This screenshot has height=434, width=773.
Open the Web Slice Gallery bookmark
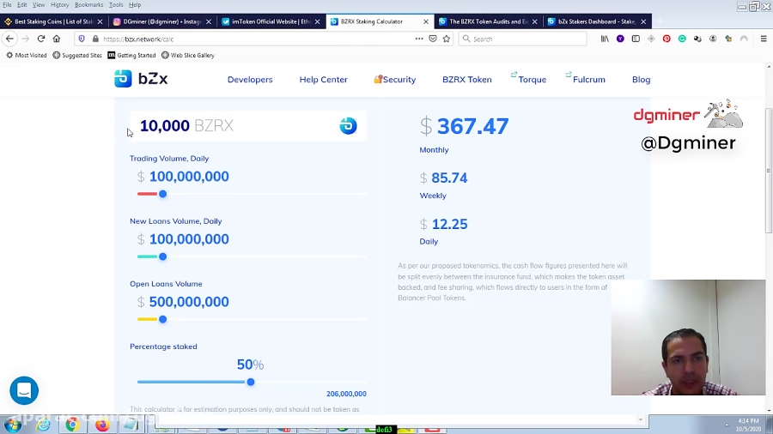(x=188, y=55)
